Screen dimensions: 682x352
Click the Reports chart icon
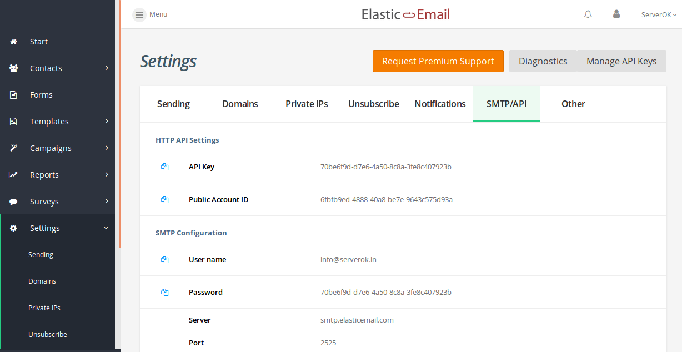tap(13, 174)
